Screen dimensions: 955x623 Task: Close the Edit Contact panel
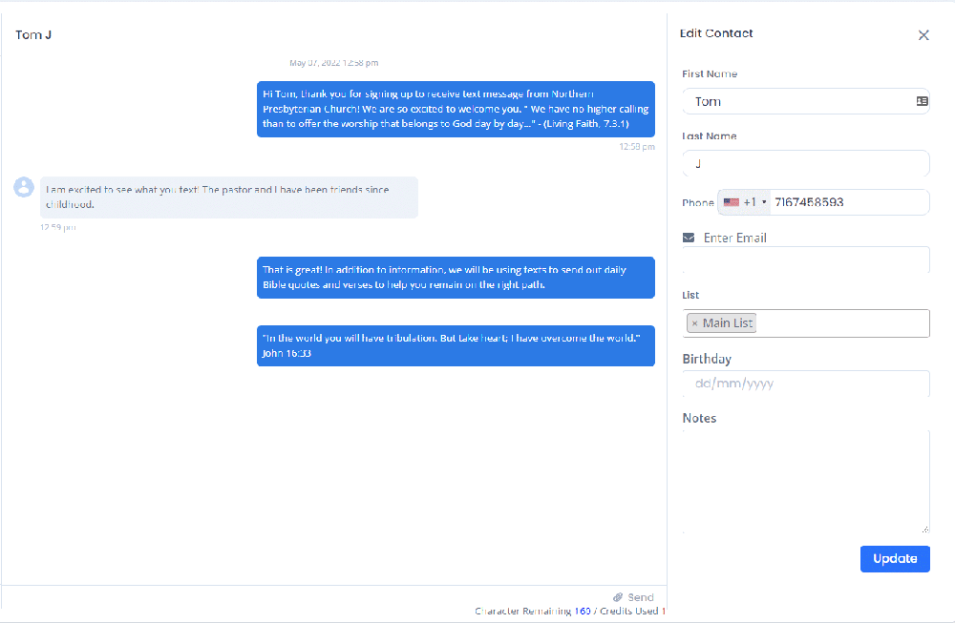click(923, 34)
